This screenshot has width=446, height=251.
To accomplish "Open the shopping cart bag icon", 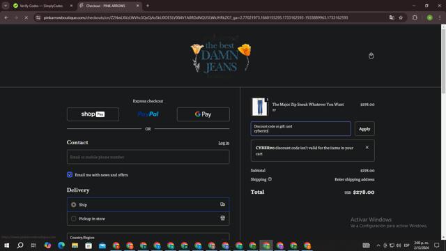I will [x=371, y=56].
